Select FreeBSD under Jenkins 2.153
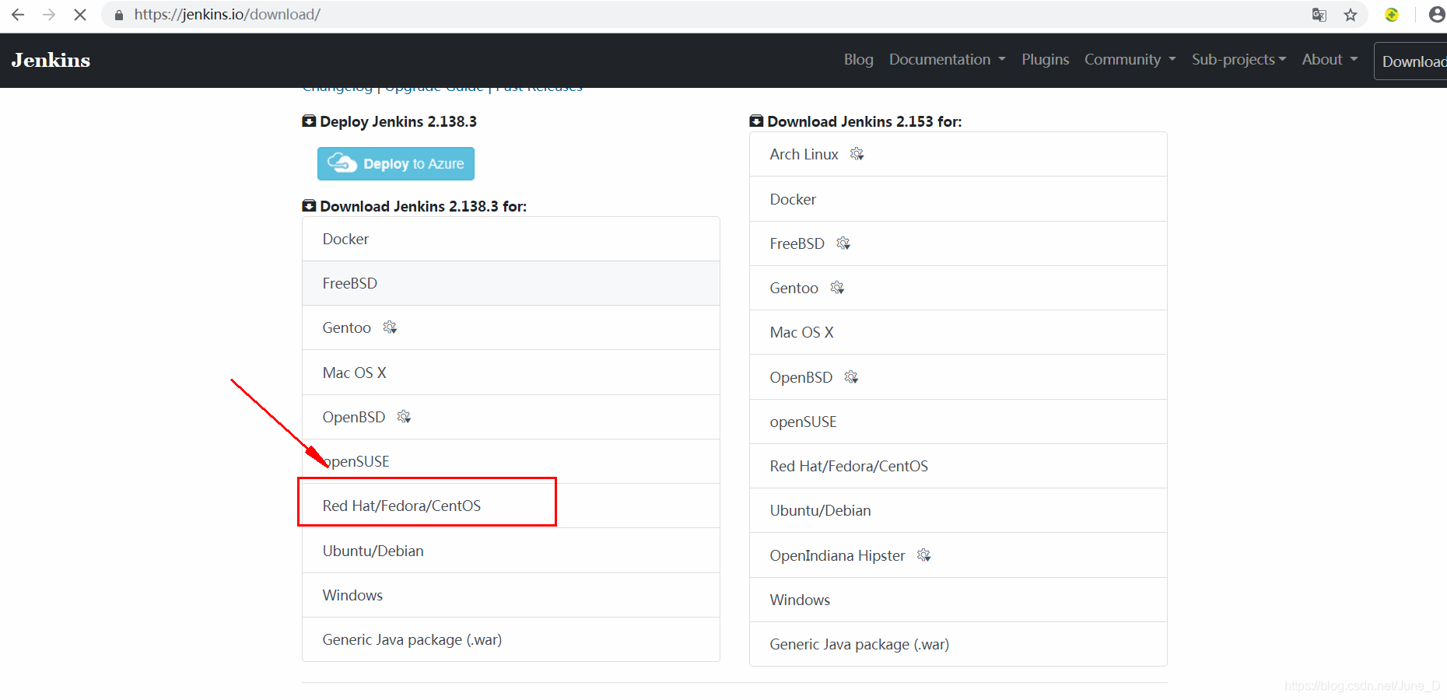The height and width of the screenshot is (700, 1447). (x=958, y=243)
